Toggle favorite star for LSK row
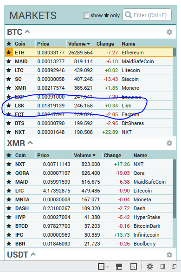Image resolution: width=181 pixels, height=272 pixels. [9, 106]
